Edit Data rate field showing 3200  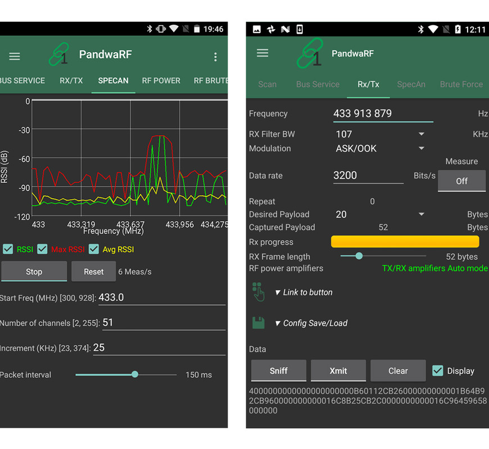coord(368,175)
